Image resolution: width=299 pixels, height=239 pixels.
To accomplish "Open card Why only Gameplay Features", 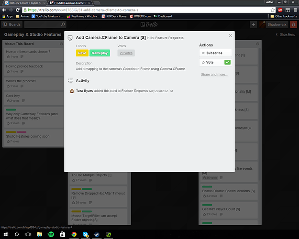I will 34,117.
